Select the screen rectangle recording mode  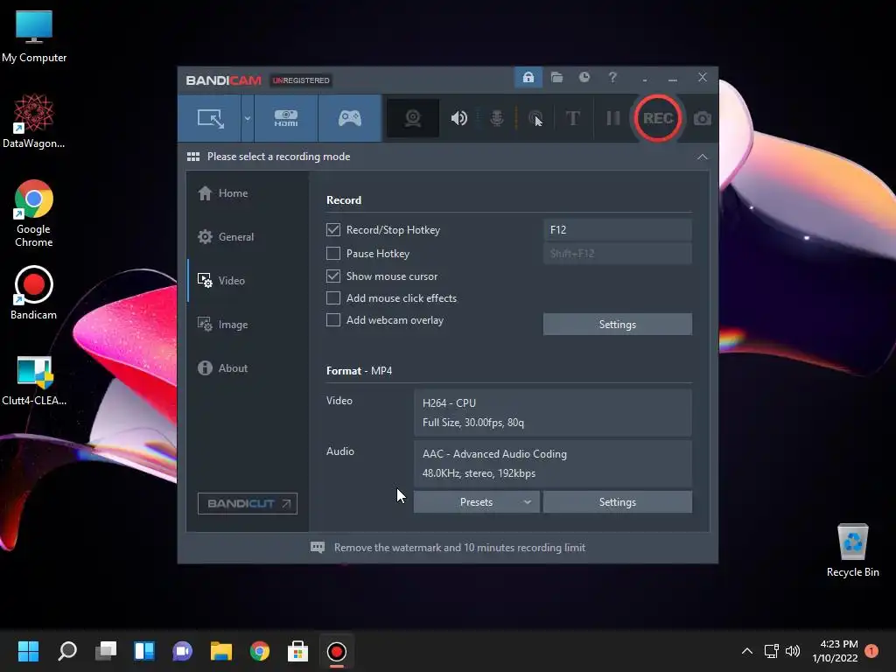210,118
